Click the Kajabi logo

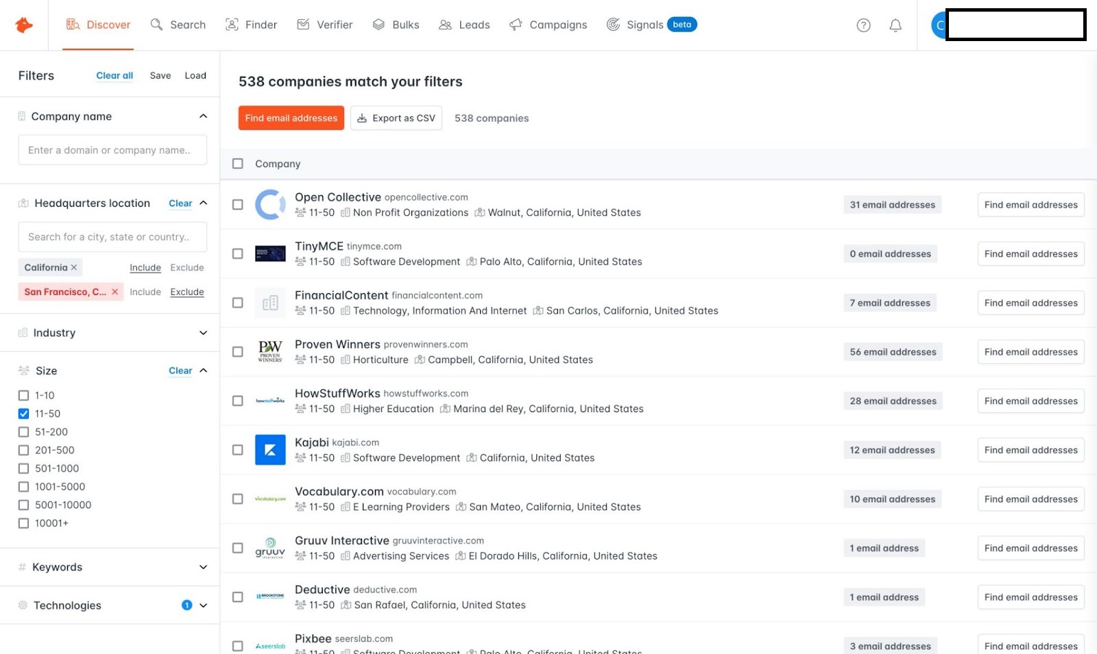pos(270,450)
